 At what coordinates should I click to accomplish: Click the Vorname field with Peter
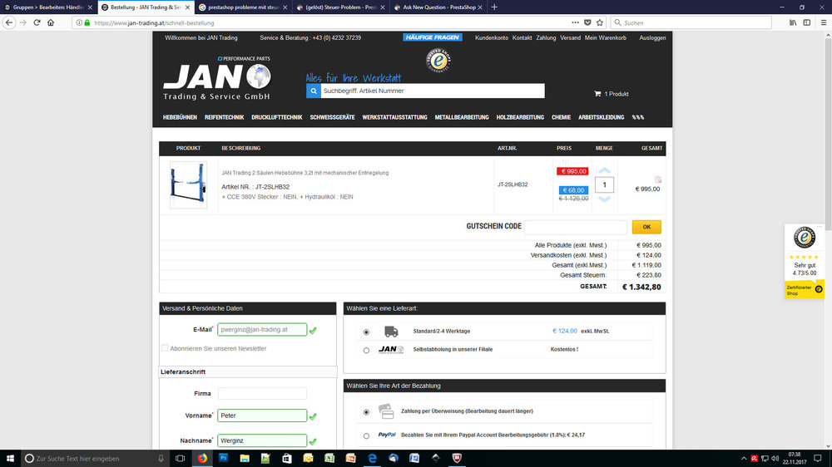[262, 415]
